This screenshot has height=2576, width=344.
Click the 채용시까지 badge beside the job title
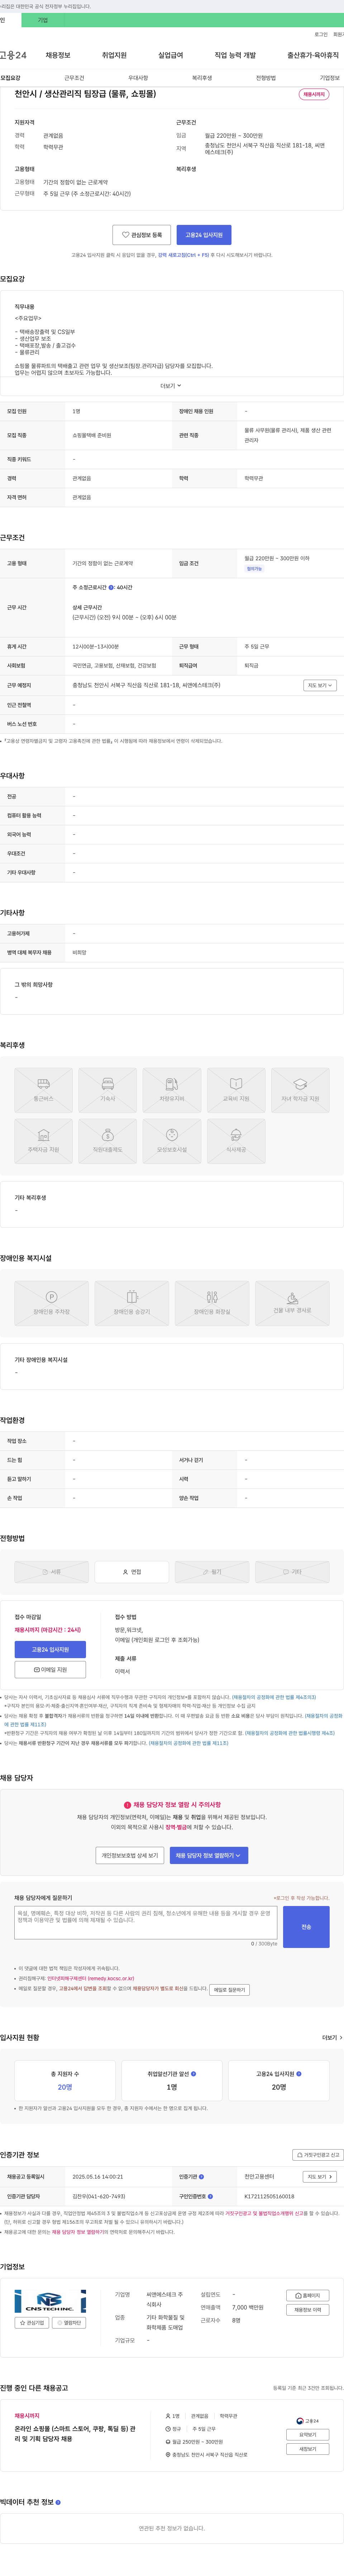tap(314, 94)
